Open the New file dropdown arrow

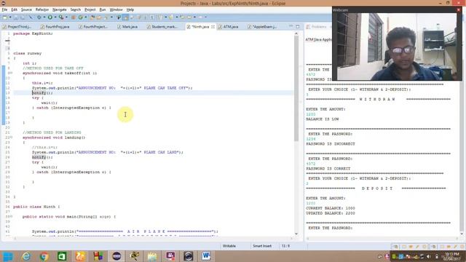(x=10, y=17)
